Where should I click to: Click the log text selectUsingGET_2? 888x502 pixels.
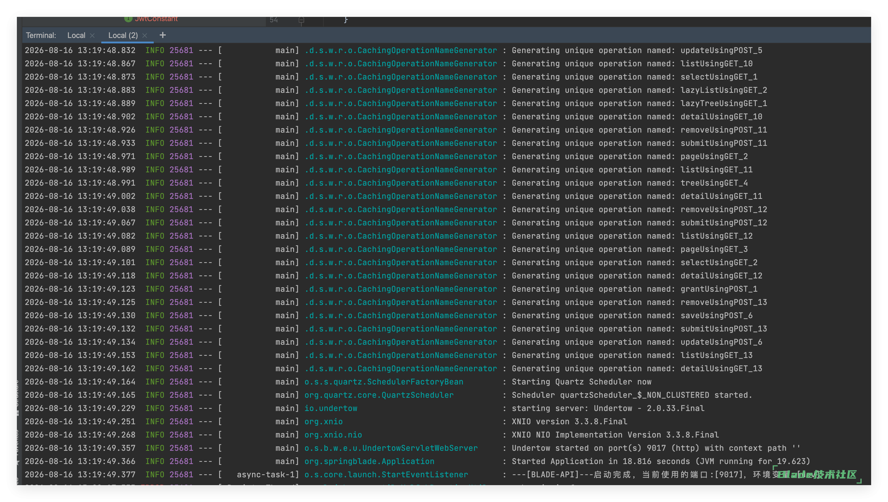719,262
